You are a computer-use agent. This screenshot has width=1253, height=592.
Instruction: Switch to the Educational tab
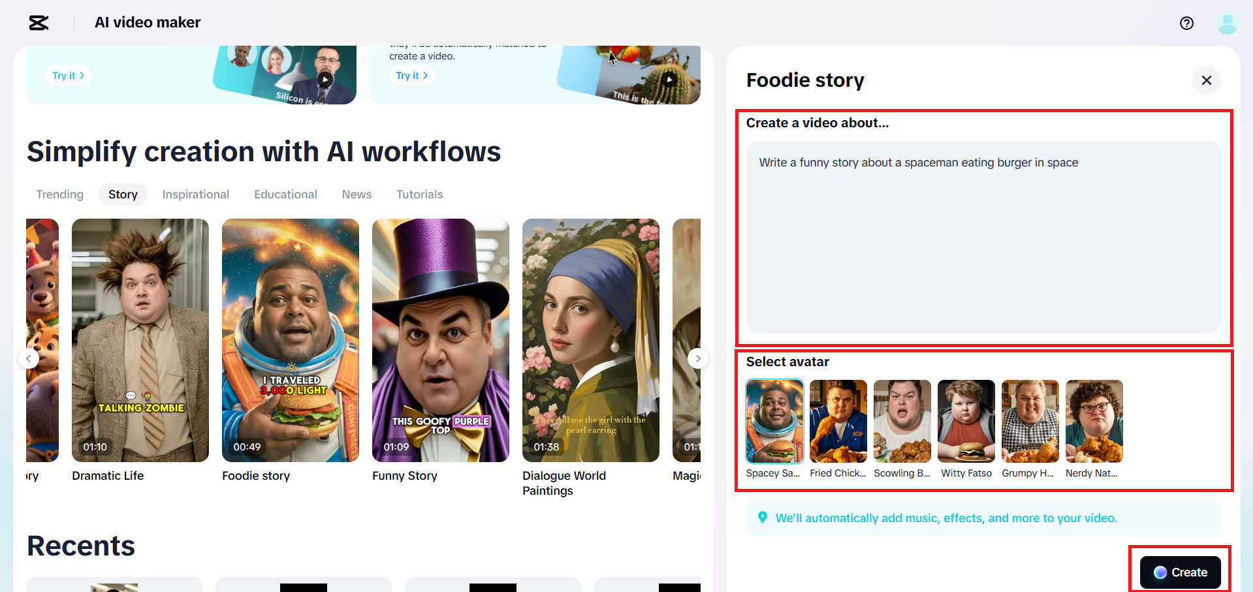pyautogui.click(x=285, y=195)
